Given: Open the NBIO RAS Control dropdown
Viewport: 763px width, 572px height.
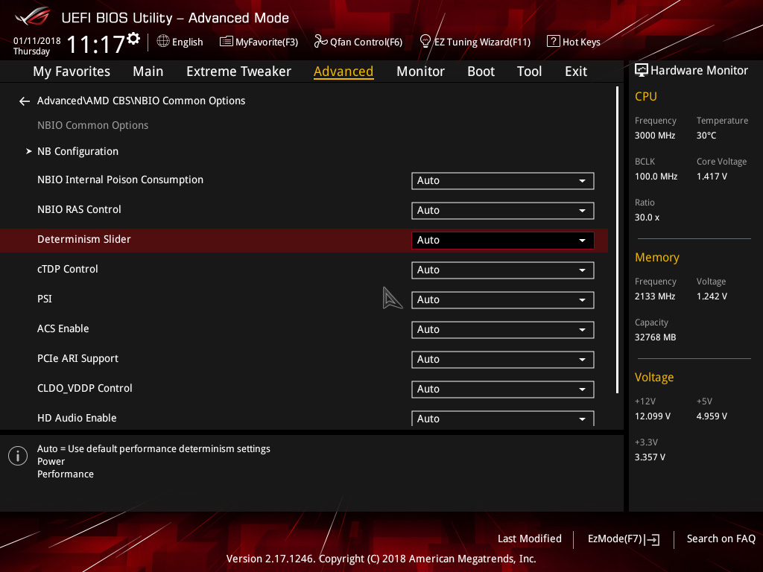Looking at the screenshot, I should (503, 210).
